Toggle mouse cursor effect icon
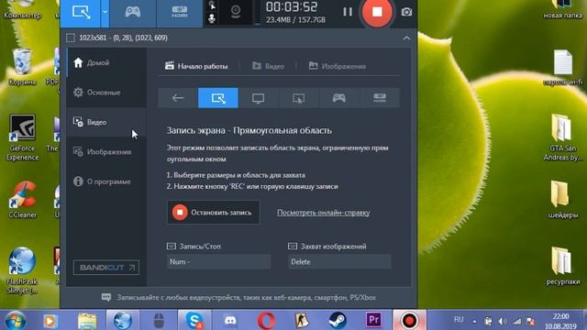 click(x=212, y=6)
